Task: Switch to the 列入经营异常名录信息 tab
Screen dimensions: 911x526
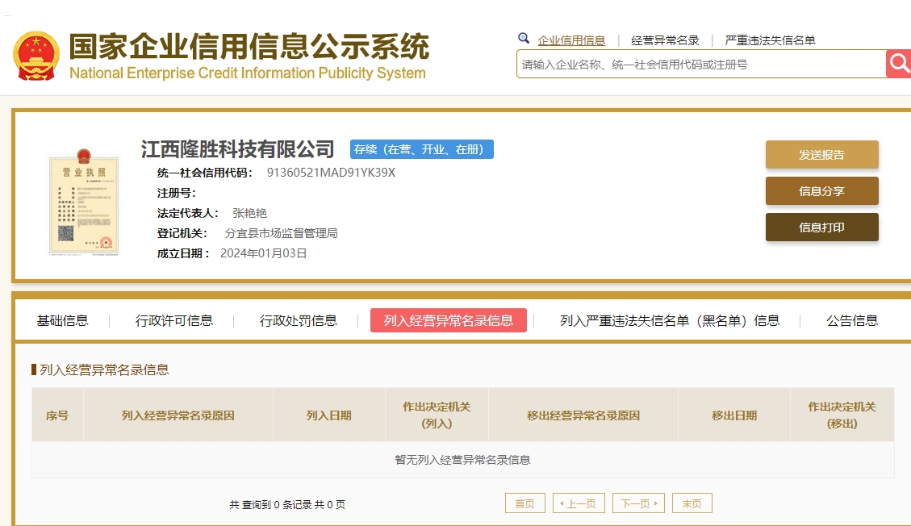Action: 449,320
